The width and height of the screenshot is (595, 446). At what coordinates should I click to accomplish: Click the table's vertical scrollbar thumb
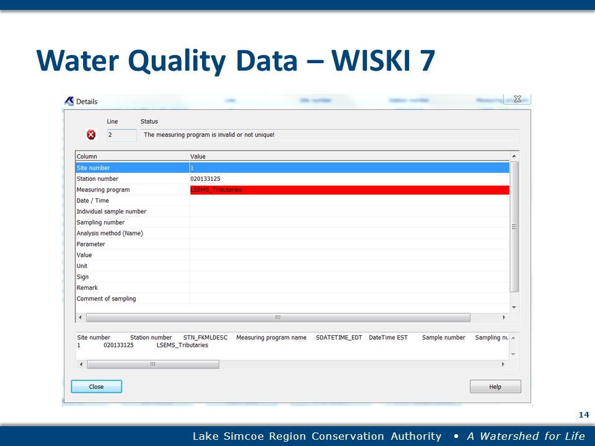click(x=514, y=227)
